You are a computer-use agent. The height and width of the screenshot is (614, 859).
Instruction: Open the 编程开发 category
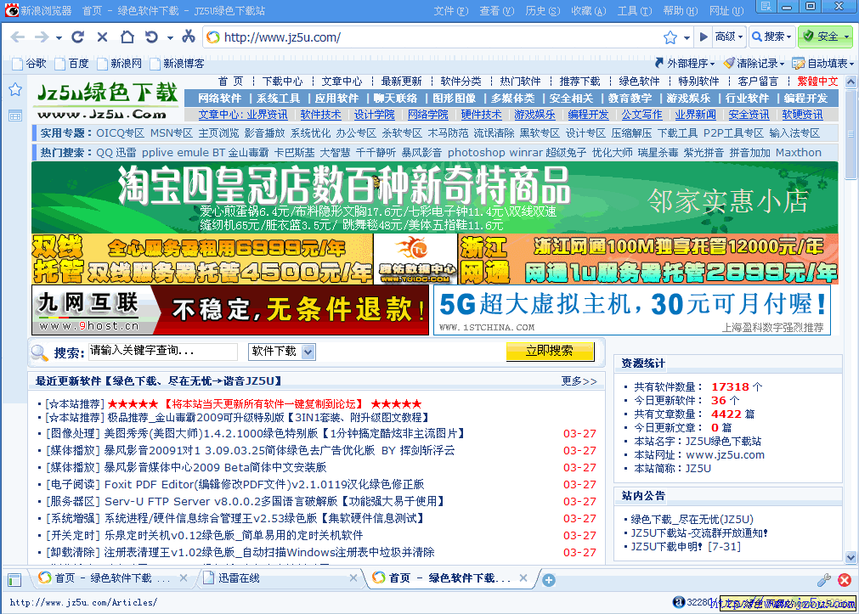(x=805, y=98)
